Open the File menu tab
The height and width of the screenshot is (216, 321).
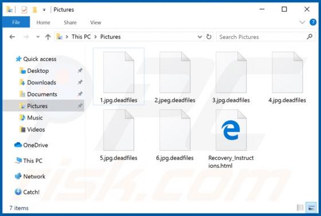click(16, 22)
